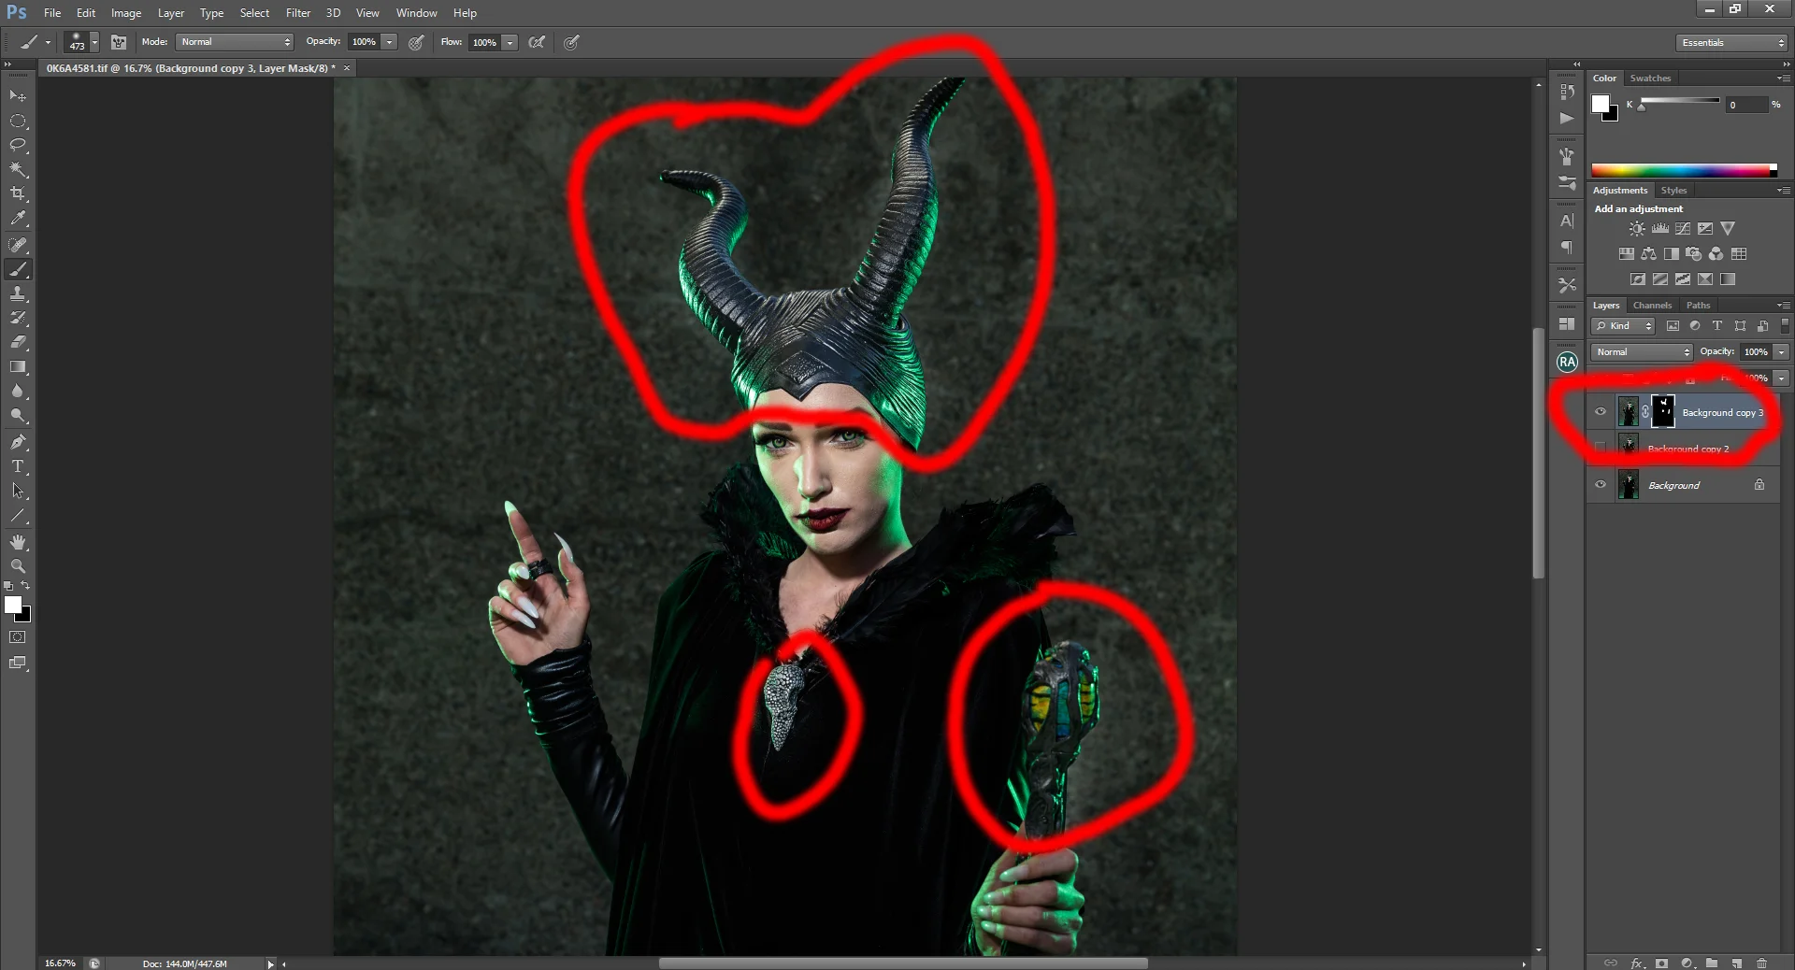Screen dimensions: 1795x970
Task: Select the Crop tool
Action: 18,193
